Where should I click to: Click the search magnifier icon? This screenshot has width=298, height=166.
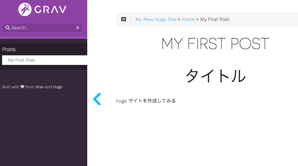pyautogui.click(x=7, y=28)
